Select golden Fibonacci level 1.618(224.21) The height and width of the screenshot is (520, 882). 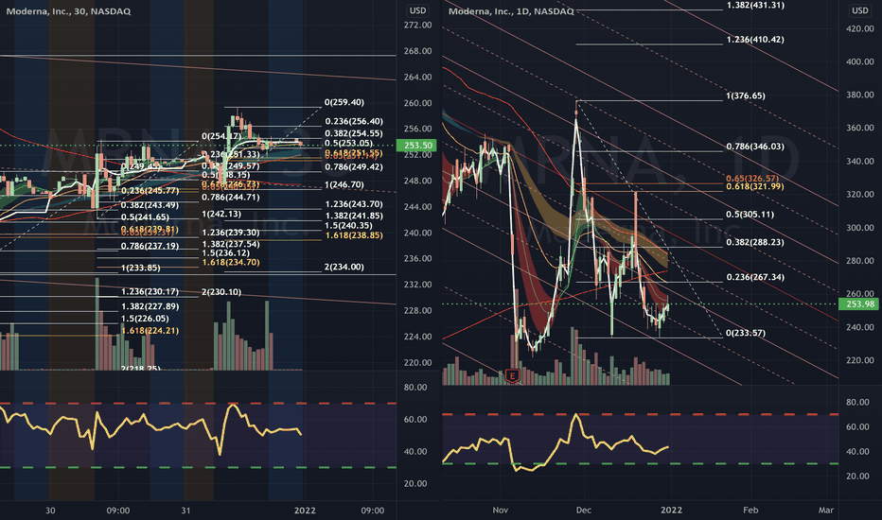pos(150,331)
